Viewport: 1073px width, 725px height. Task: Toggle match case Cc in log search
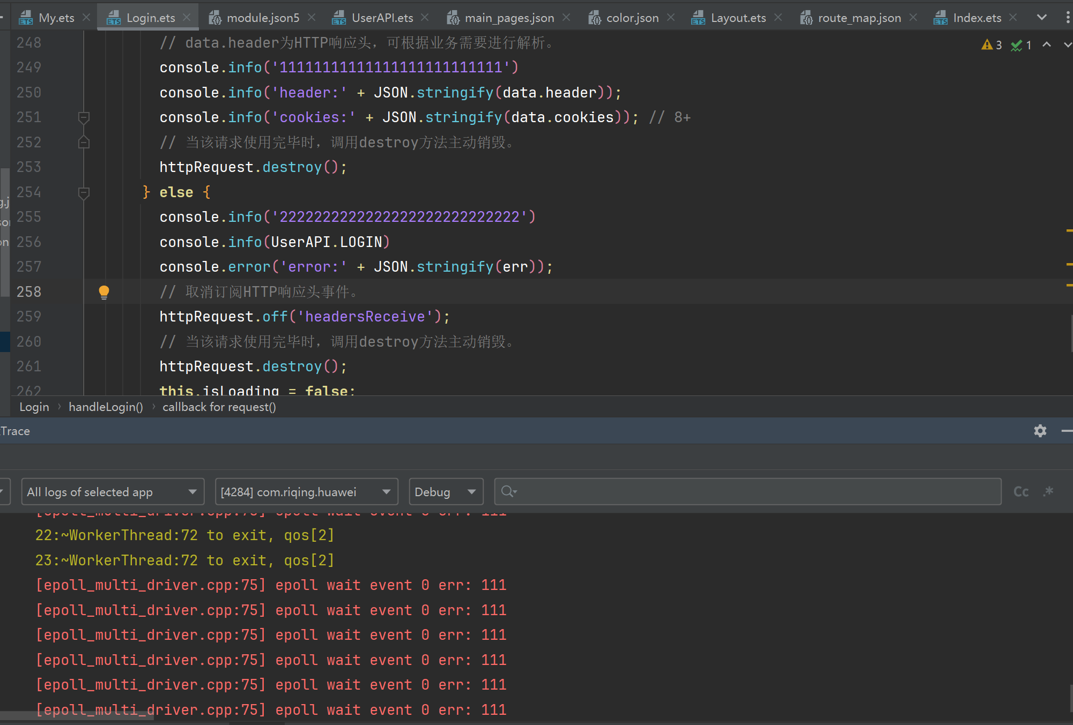coord(1021,492)
